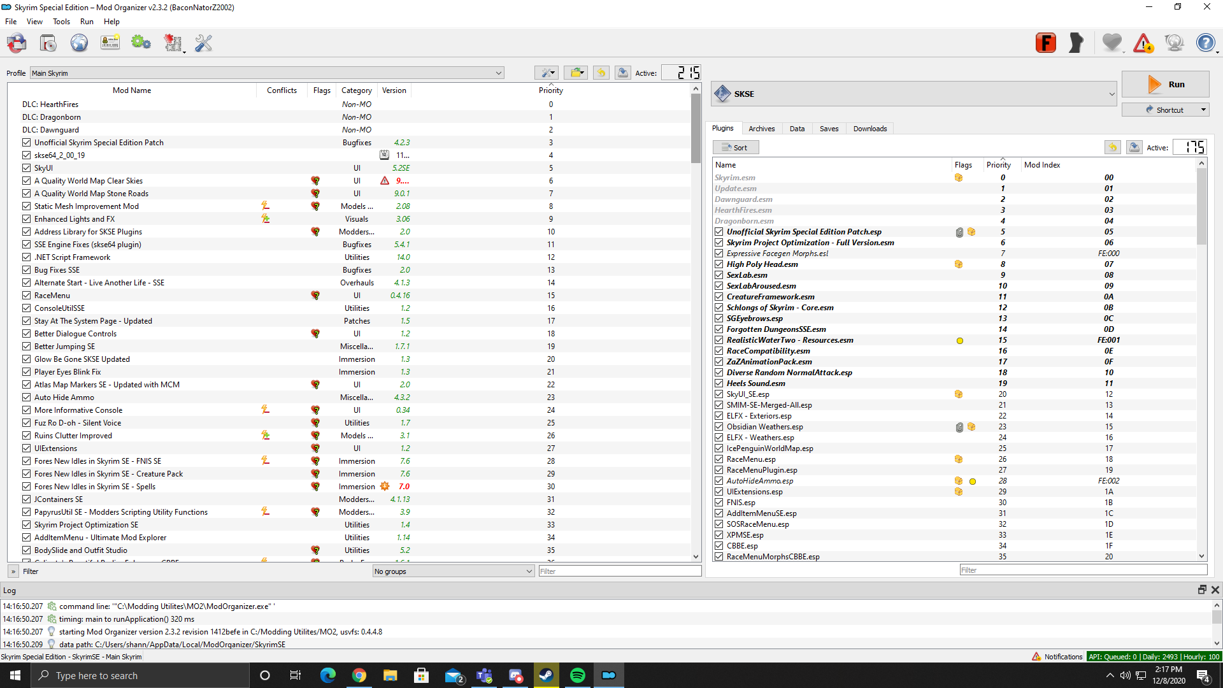Create mod list backup icon

[x=623, y=73]
